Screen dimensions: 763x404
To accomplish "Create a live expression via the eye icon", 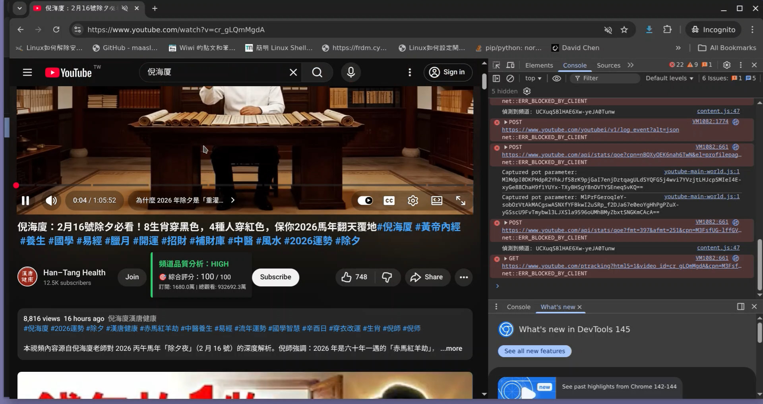I will 556,78.
